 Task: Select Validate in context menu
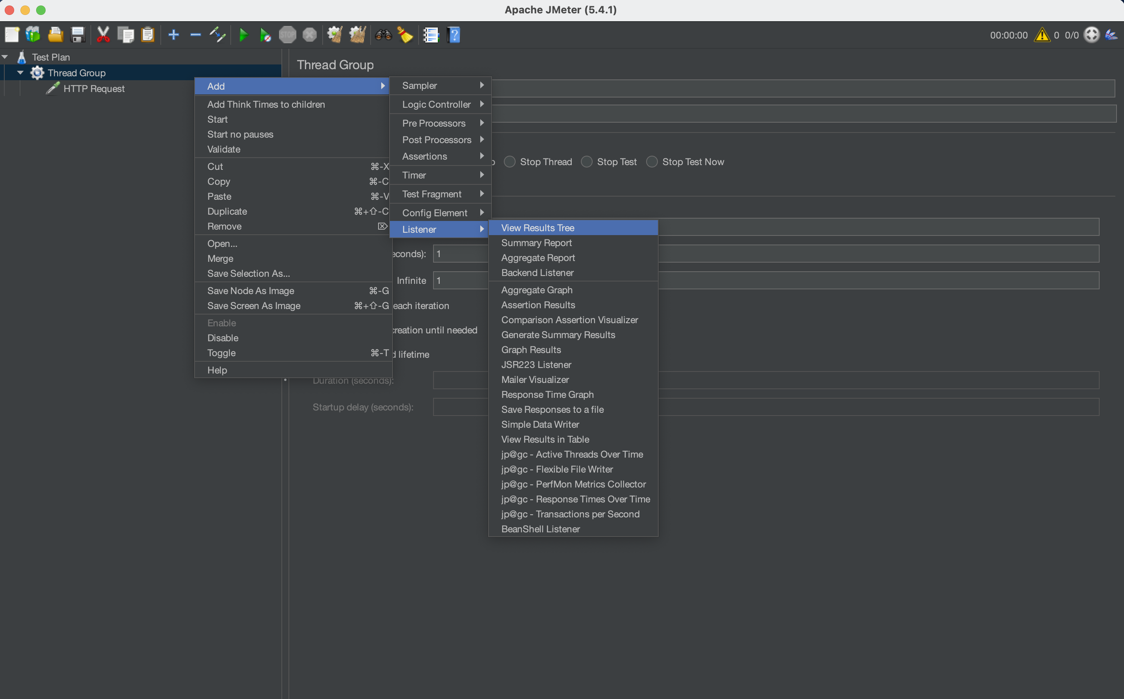[294, 149]
